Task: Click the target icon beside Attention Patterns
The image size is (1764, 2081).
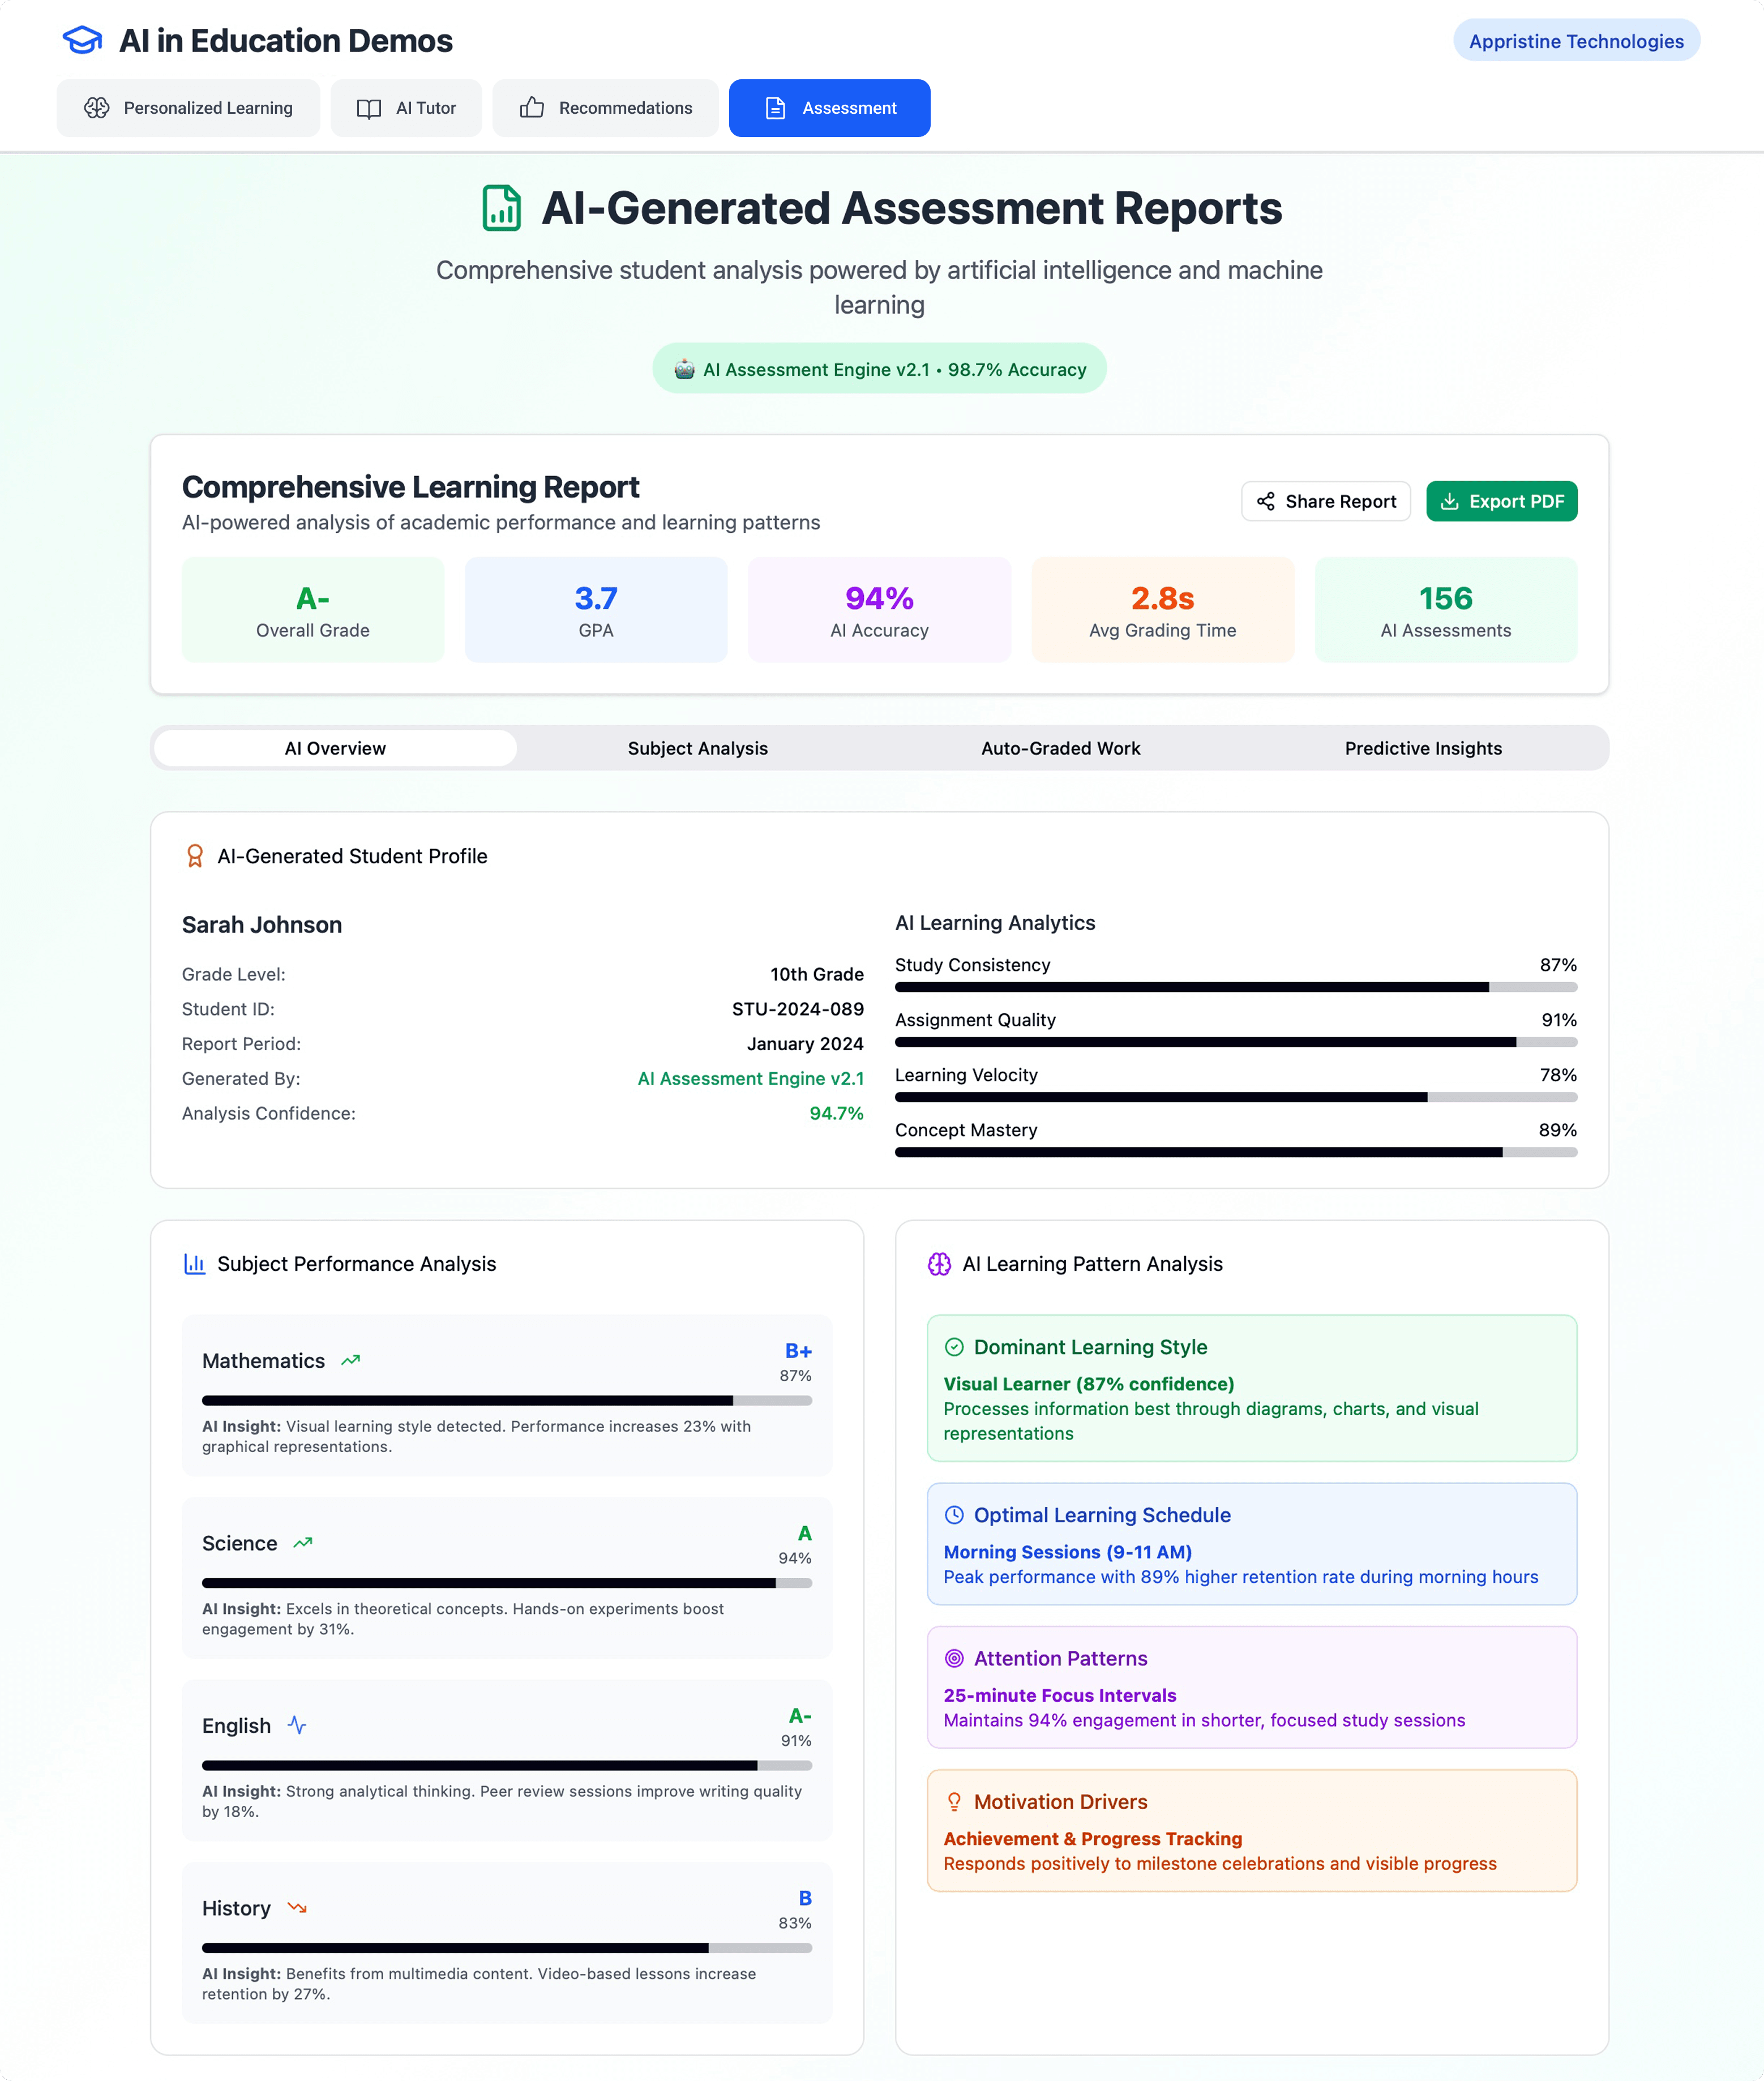Action: [x=954, y=1658]
